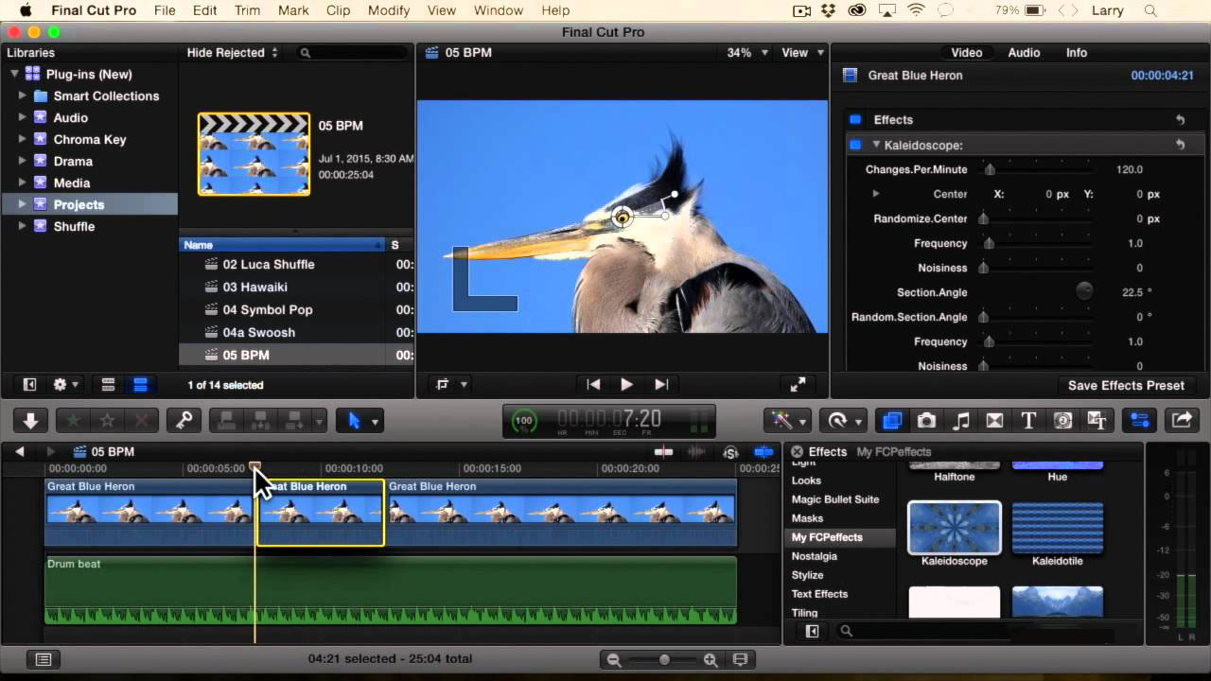Open the Modify menu

[x=389, y=10]
